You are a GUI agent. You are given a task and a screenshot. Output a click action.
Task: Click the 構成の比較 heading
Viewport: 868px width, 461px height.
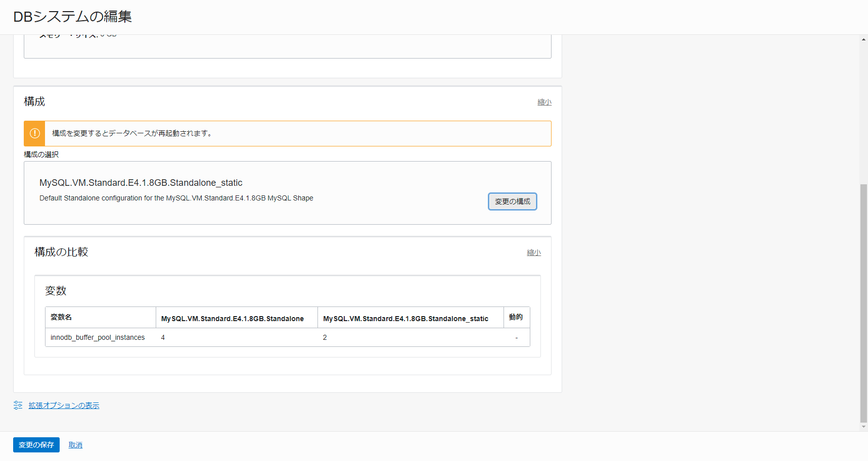[61, 252]
